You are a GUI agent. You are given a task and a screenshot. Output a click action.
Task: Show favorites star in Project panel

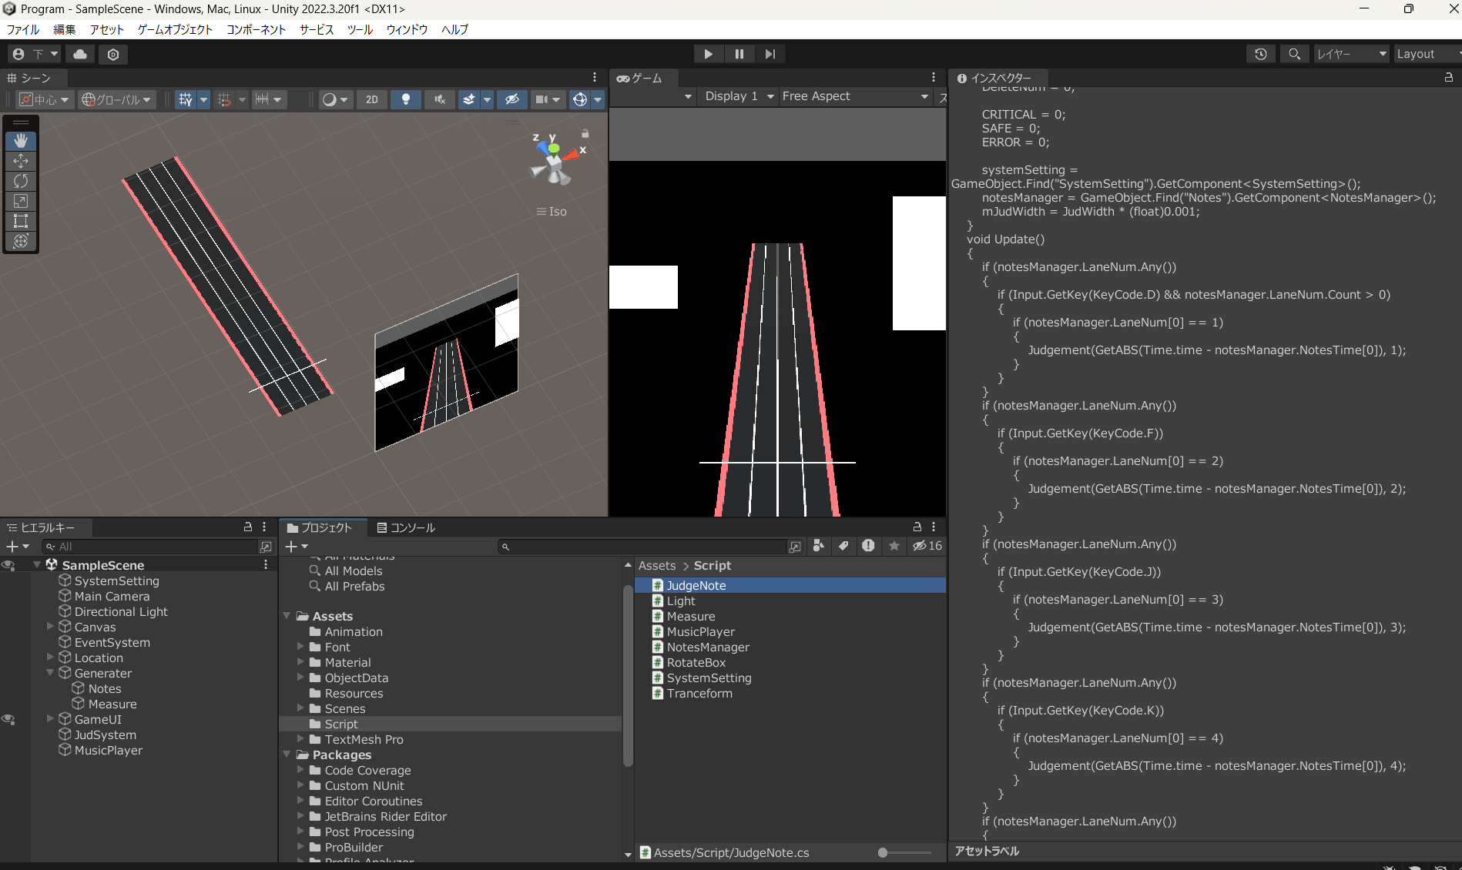pyautogui.click(x=894, y=546)
